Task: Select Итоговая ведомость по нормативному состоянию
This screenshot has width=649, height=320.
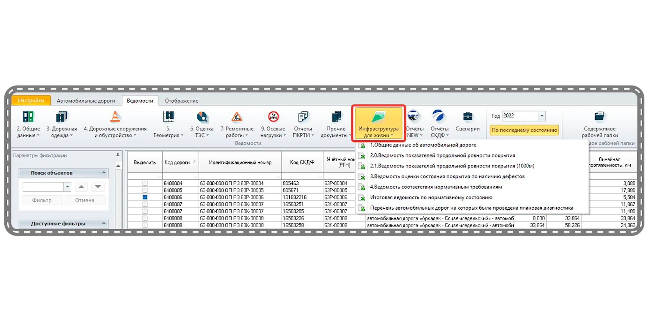Action: pyautogui.click(x=431, y=197)
